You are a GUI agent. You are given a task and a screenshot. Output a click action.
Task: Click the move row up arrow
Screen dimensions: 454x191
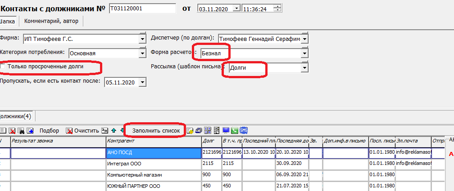[x=113, y=131]
